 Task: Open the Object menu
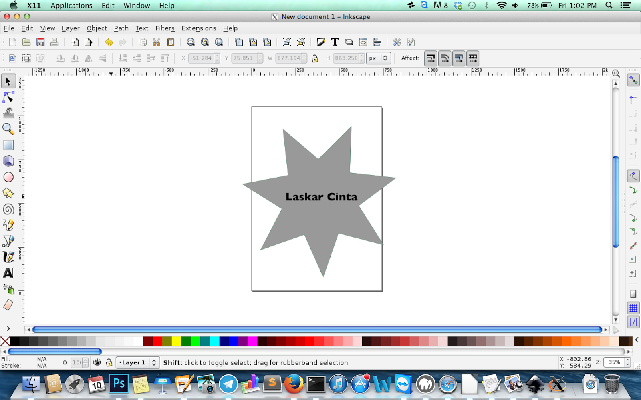[x=97, y=28]
